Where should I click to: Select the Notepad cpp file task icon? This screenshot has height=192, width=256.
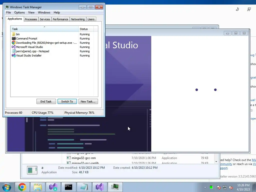tap(14, 51)
